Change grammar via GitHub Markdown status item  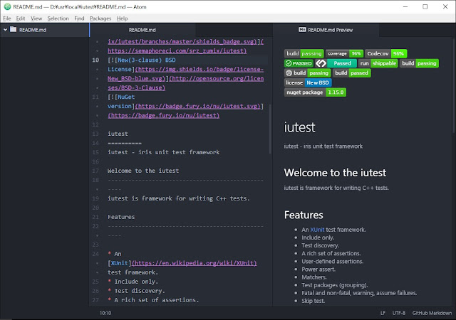point(432,313)
